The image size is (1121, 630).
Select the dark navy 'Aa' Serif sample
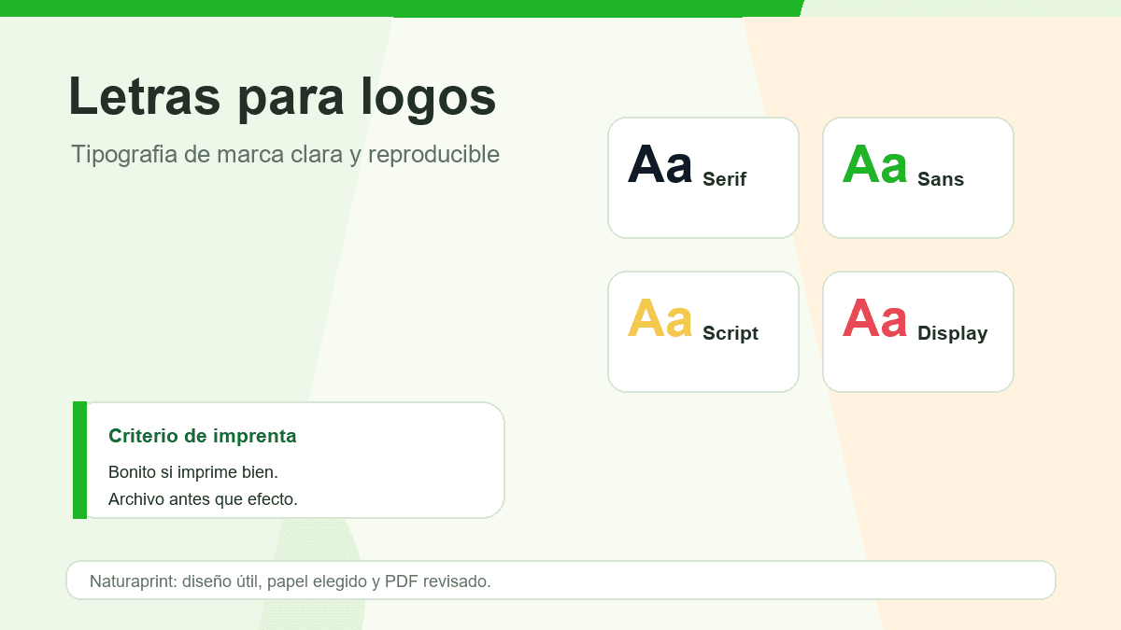(660, 164)
